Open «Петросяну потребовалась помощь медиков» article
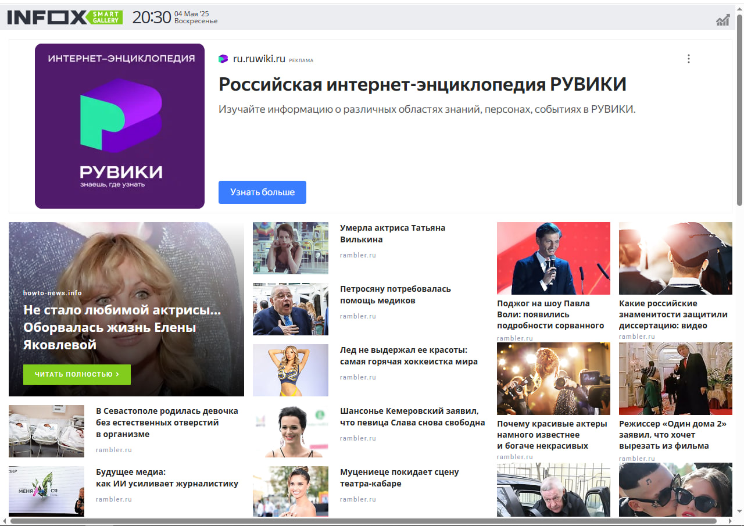744x526 pixels. tap(395, 295)
